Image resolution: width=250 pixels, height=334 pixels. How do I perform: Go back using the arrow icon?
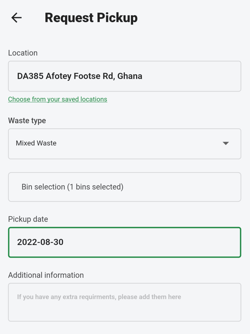(x=16, y=18)
